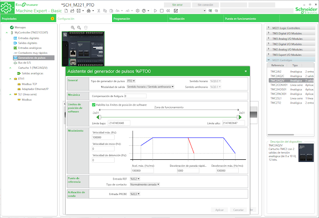
Task: Expand TM2 Digital I/O Modules catalog
Action: tap(291, 44)
